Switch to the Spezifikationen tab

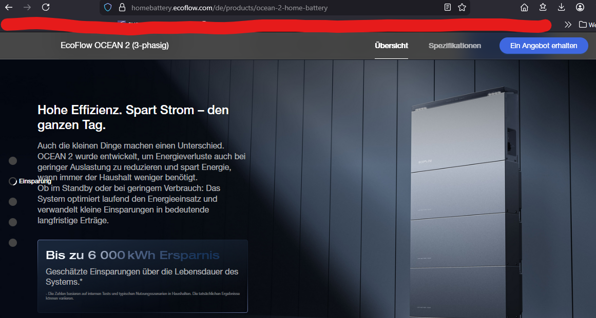click(x=455, y=46)
